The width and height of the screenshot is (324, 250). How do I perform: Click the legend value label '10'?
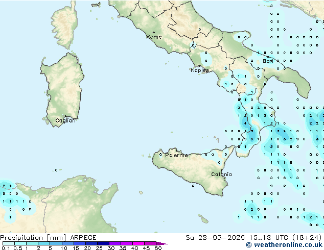[x=64, y=248]
